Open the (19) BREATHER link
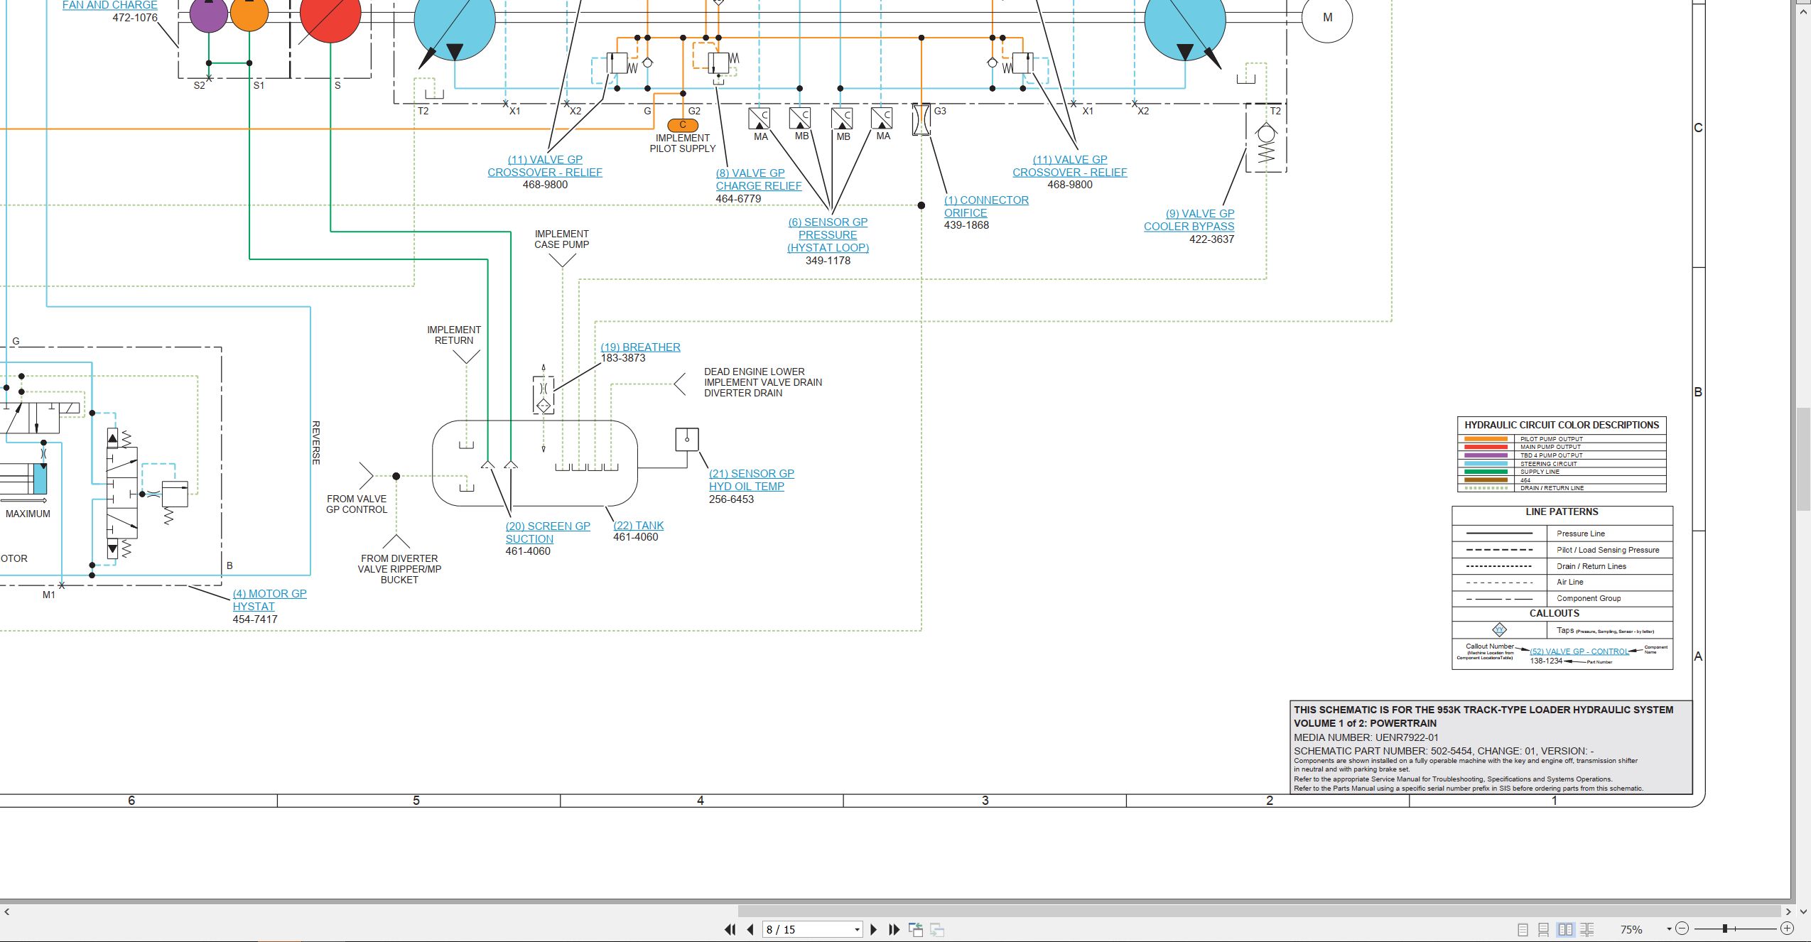The image size is (1811, 942). pyautogui.click(x=640, y=347)
